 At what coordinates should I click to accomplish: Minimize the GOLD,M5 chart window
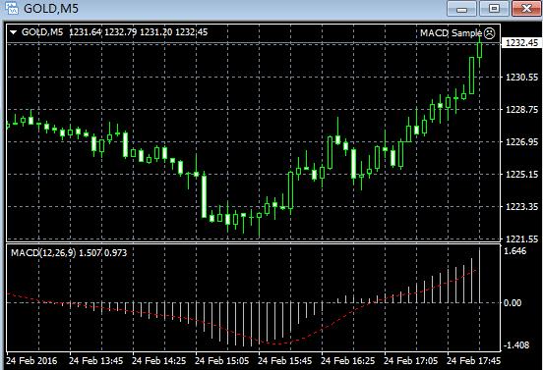coord(461,9)
